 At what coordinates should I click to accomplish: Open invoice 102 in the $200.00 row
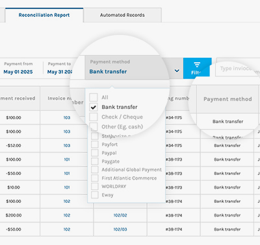(67, 215)
